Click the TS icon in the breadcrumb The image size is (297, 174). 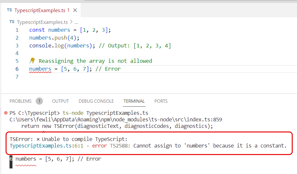(x=12, y=22)
